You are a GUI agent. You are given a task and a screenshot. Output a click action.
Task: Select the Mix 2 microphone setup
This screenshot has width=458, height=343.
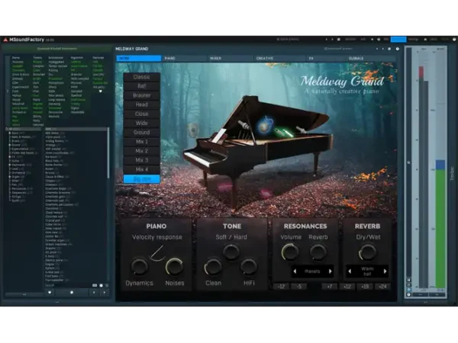tap(142, 151)
